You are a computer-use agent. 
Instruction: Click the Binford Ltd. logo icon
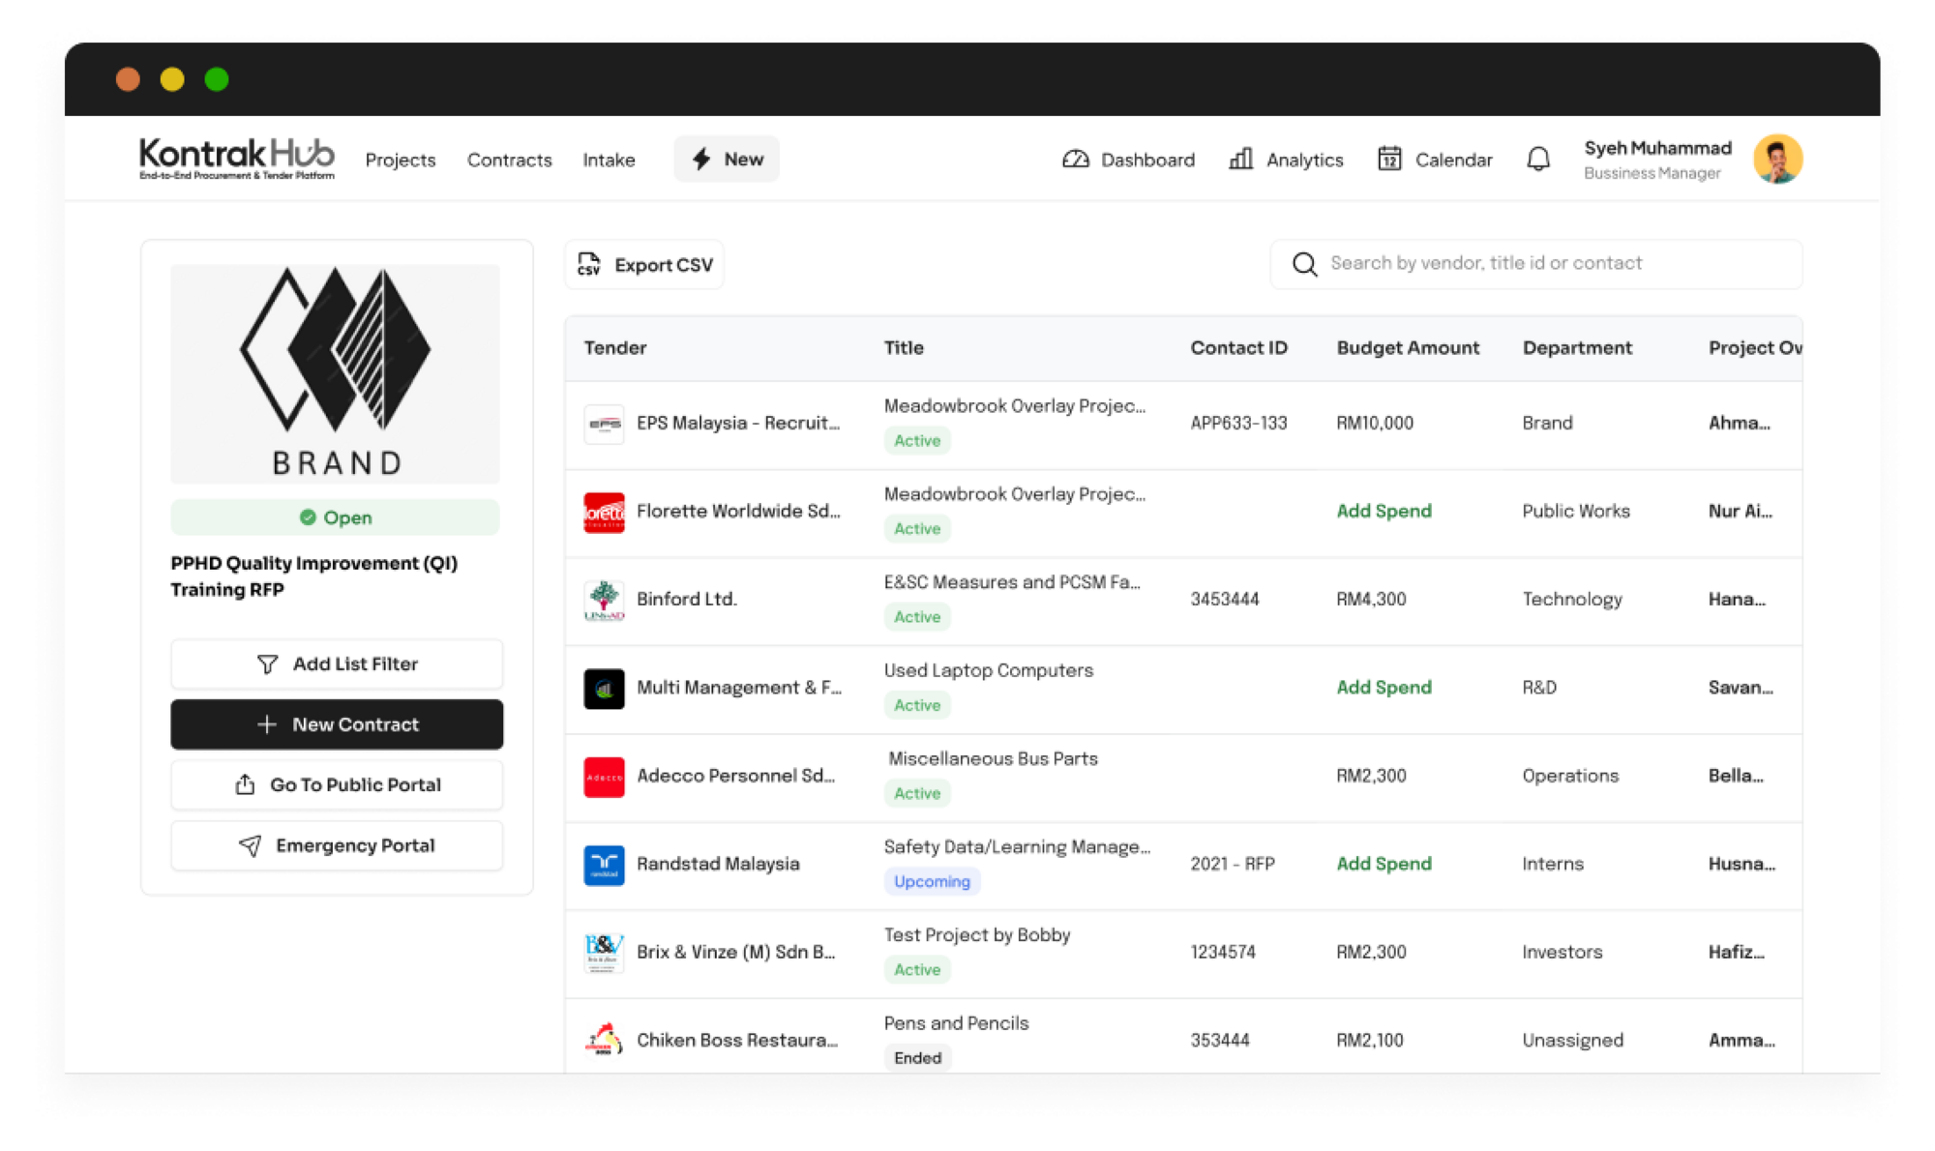(x=604, y=600)
